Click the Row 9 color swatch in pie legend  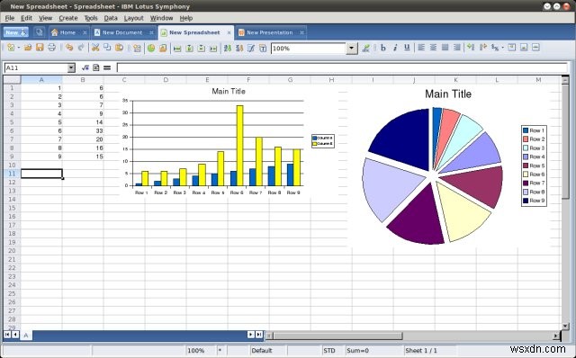click(x=526, y=201)
